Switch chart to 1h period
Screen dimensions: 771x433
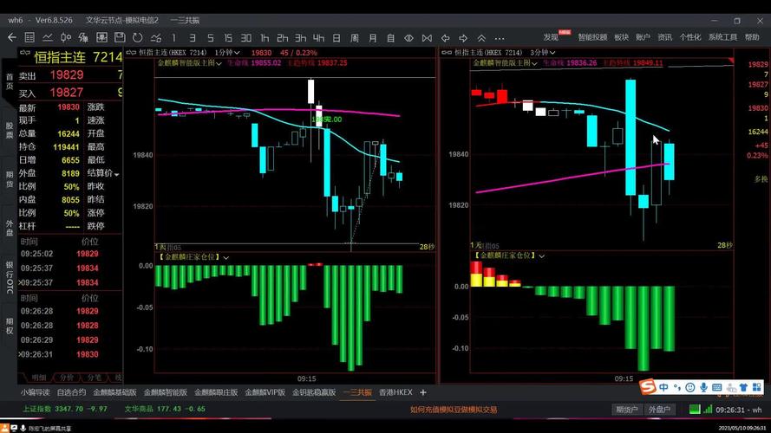pyautogui.click(x=265, y=37)
